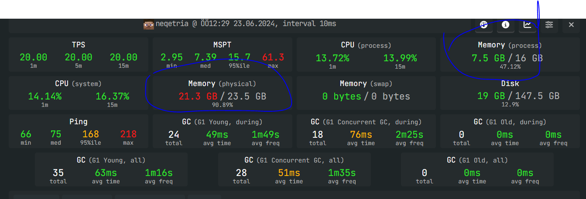Screen dimensions: 586x199
Task: Click the TPS 5m value 20.00
Action: tap(79, 57)
